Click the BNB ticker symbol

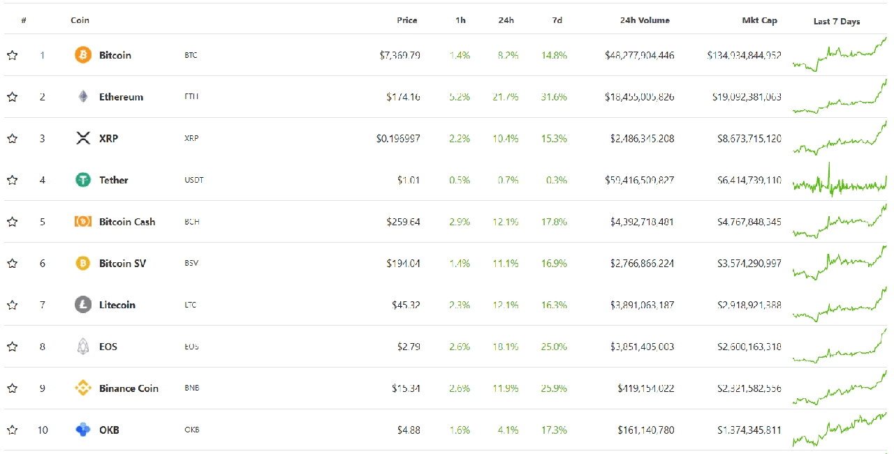[192, 388]
